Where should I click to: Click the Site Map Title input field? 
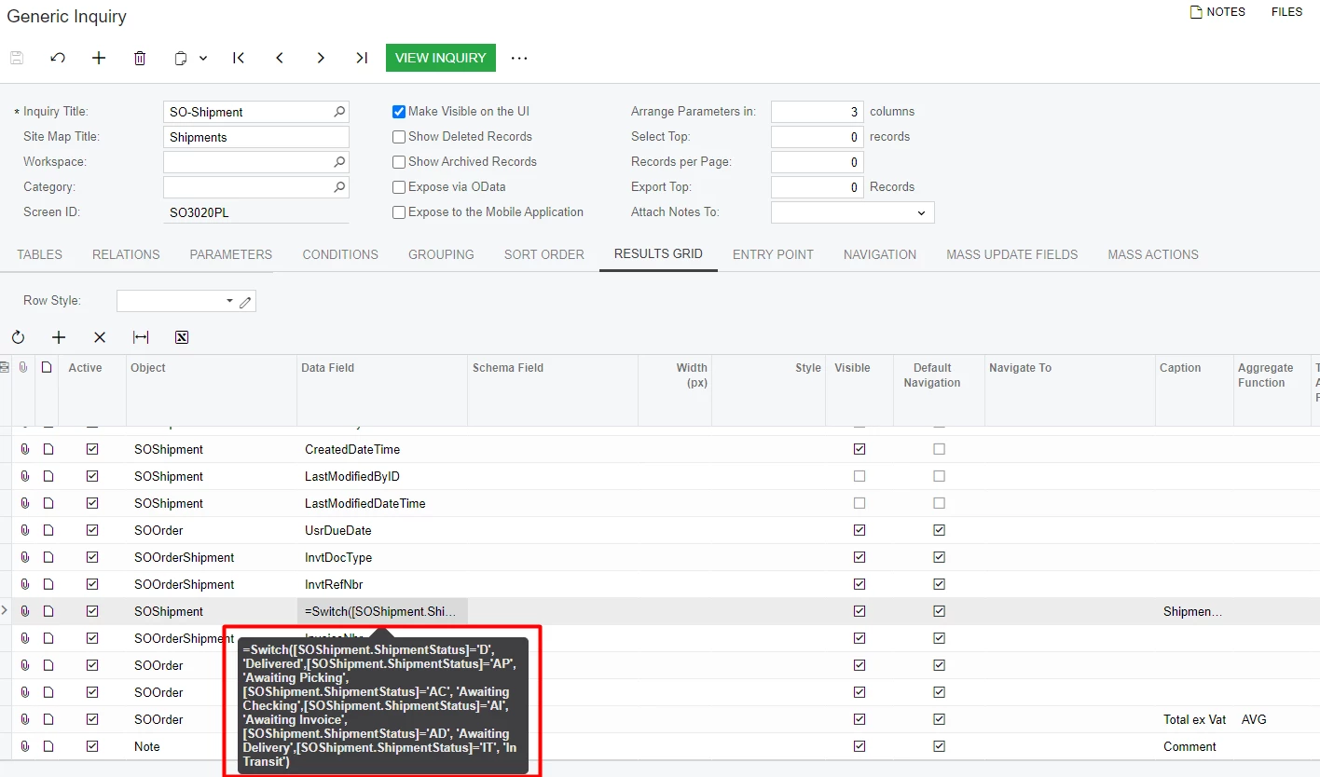(255, 137)
